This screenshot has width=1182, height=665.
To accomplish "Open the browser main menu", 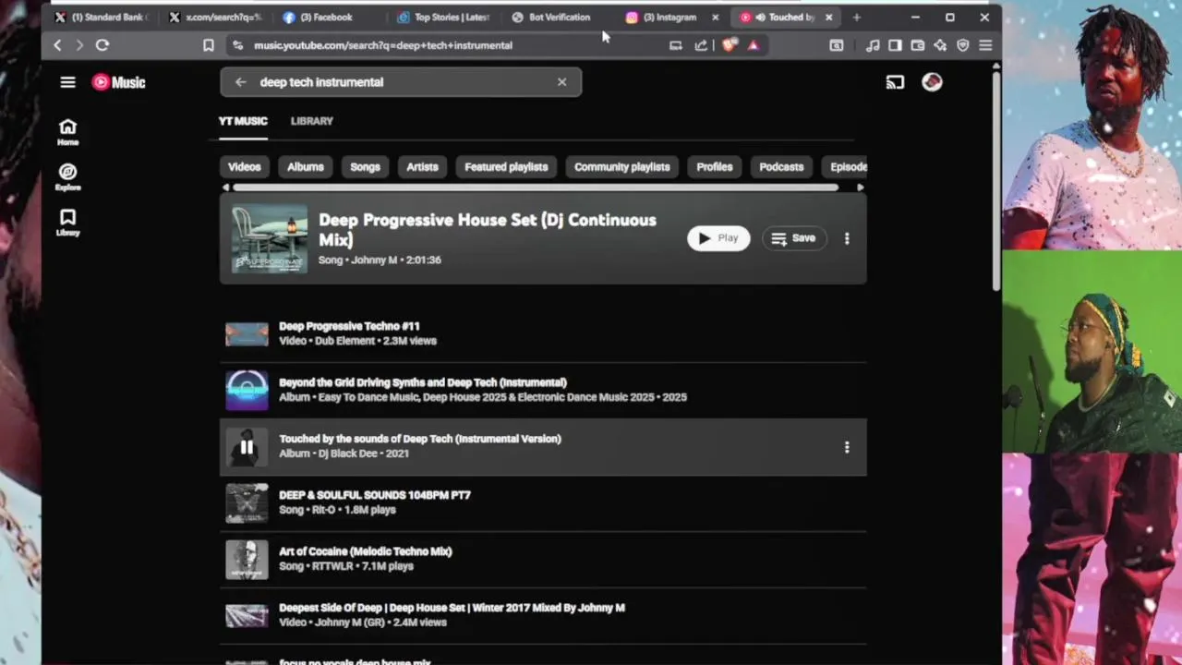I will [x=985, y=44].
